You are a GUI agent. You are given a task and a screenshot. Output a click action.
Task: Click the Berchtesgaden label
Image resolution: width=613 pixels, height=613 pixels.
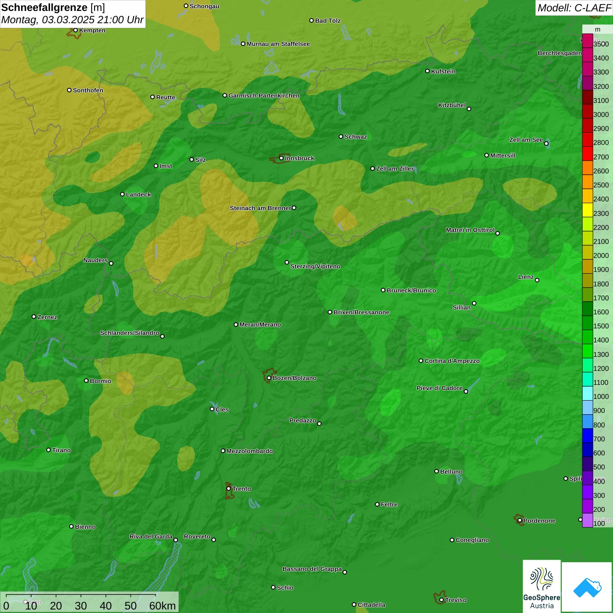[x=560, y=53]
